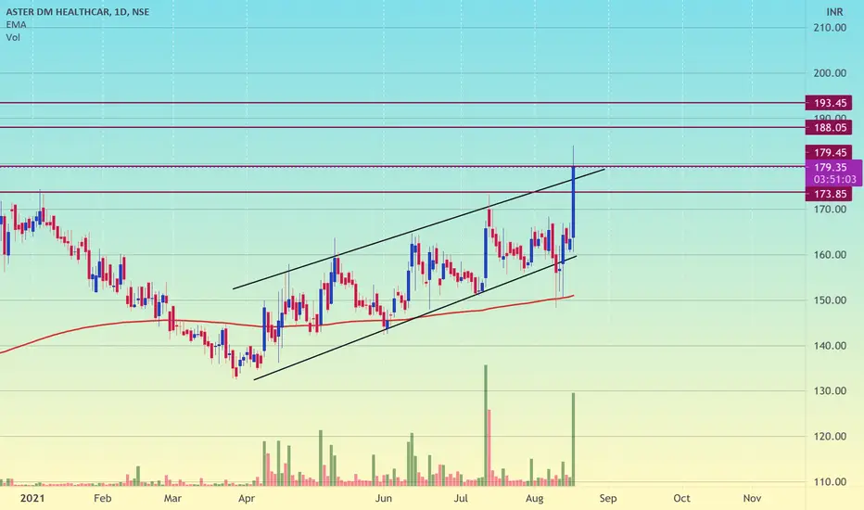Viewport: 864px width, 510px height.
Task: Click the 120.00 price axis value
Action: coord(830,436)
